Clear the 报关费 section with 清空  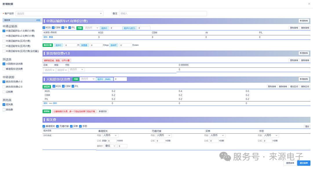(307, 126)
